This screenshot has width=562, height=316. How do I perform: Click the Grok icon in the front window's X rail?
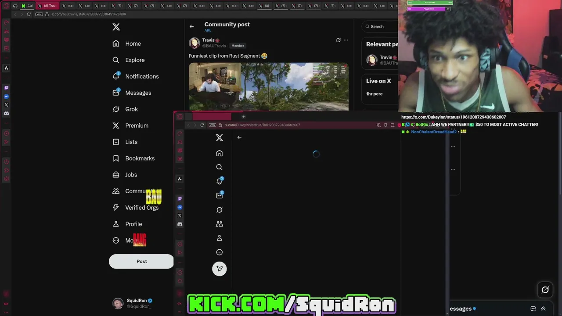tap(220, 210)
